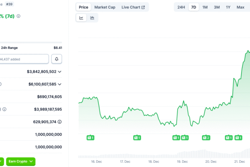Viewport: 250px width, 167px height.
Task: Switch to candlestick chart view icon
Action: click(x=92, y=18)
